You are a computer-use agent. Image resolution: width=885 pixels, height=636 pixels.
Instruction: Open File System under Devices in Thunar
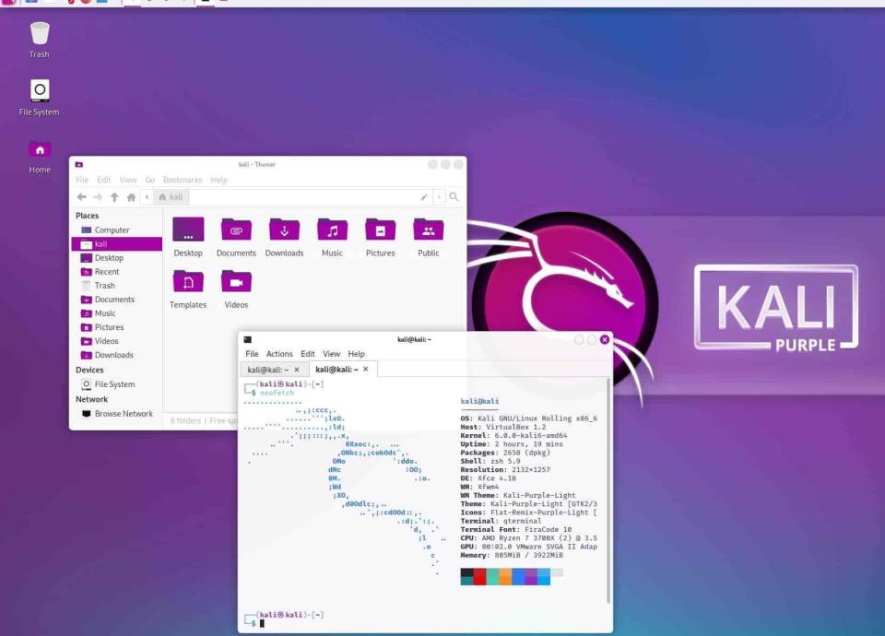117,384
